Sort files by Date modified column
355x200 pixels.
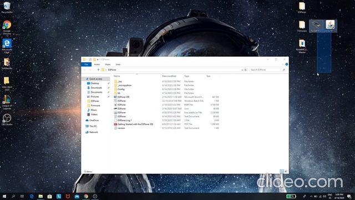pos(169,76)
